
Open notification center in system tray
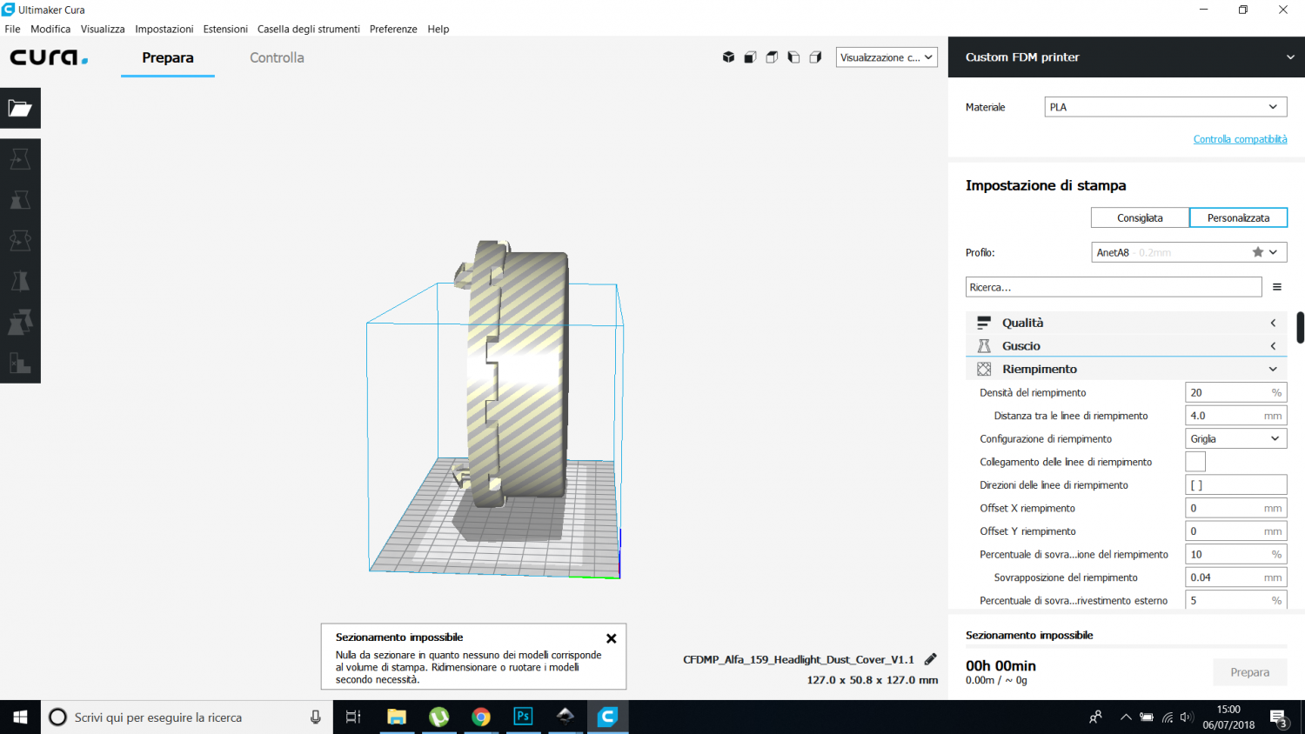coord(1279,717)
